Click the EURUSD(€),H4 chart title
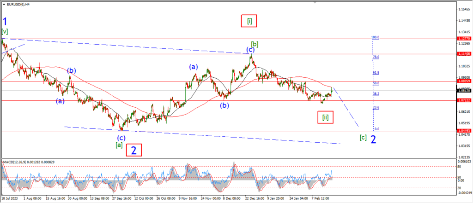The height and width of the screenshot is (203, 473). coord(20,3)
